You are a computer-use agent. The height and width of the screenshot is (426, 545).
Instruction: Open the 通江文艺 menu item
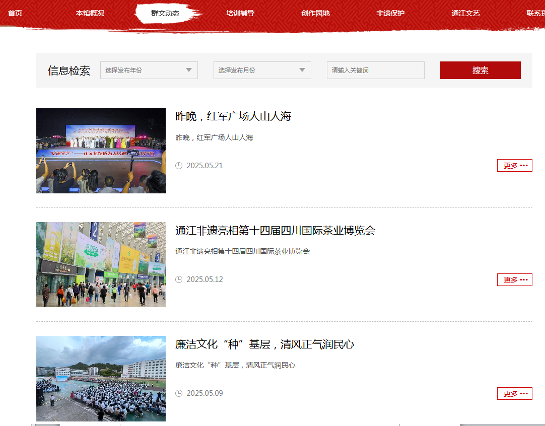[465, 13]
